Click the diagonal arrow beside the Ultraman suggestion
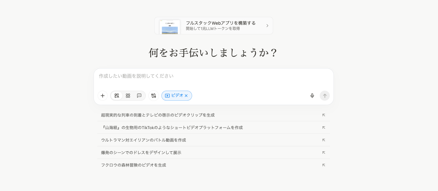 [x=324, y=140]
